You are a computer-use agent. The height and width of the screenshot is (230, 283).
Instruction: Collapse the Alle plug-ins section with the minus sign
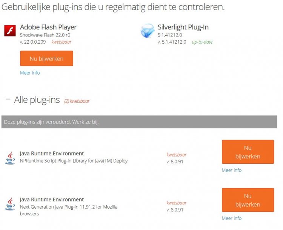8,100
